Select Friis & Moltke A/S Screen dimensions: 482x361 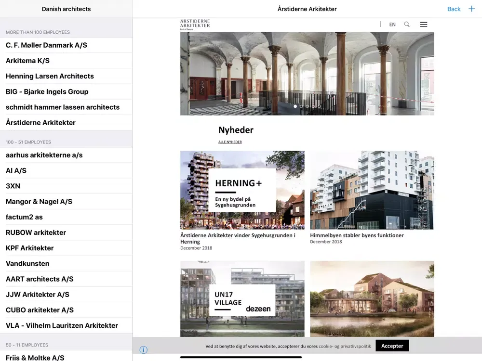(66, 356)
